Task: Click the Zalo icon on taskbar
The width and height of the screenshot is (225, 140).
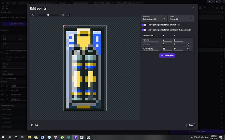Action: (x=49, y=137)
